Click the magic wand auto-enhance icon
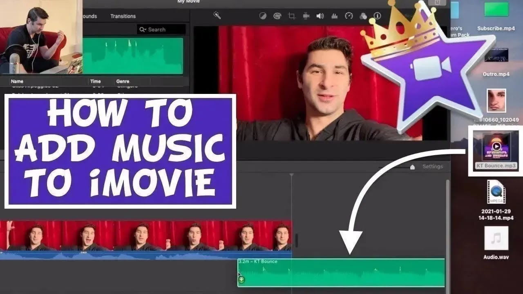The width and height of the screenshot is (523, 294). click(x=217, y=15)
